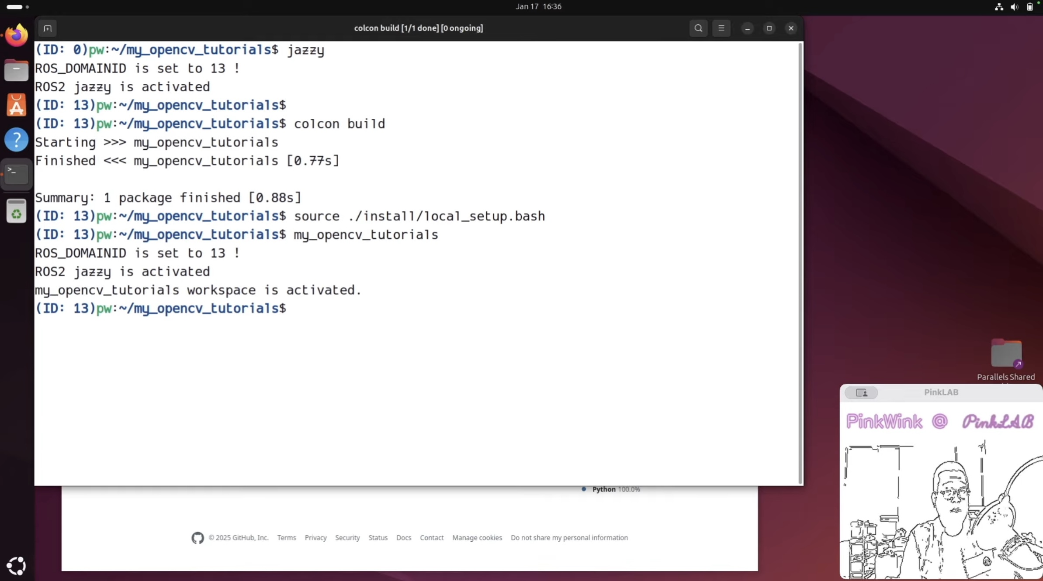Click the network status icon
The width and height of the screenshot is (1043, 581).
click(999, 7)
